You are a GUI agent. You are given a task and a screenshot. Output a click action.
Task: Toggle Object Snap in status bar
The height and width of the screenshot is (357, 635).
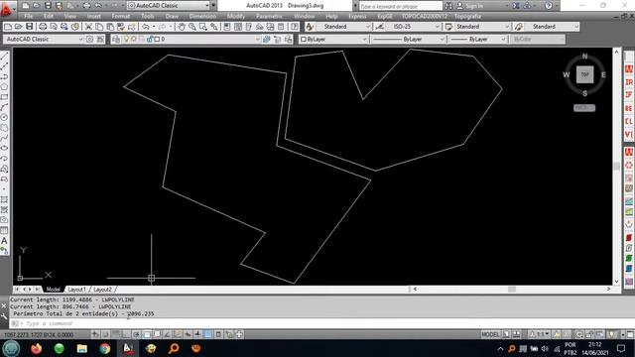pyautogui.click(x=147, y=334)
